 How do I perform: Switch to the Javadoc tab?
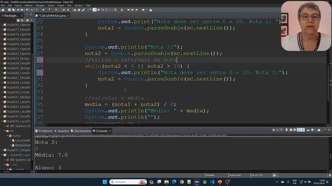pos(62,131)
